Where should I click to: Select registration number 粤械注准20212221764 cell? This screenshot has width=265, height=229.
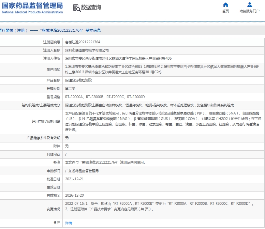pyautogui.click(x=83, y=42)
